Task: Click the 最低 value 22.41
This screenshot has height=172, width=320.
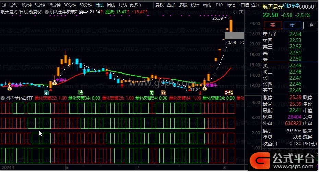Action: click(x=295, y=110)
